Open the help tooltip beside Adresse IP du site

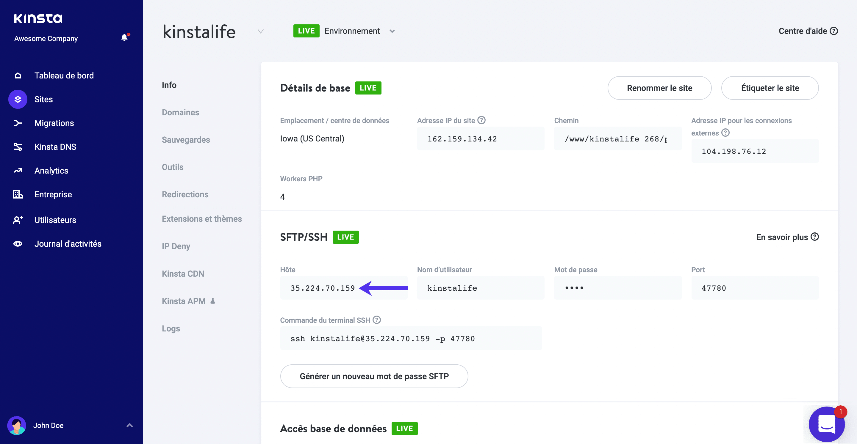click(x=482, y=120)
